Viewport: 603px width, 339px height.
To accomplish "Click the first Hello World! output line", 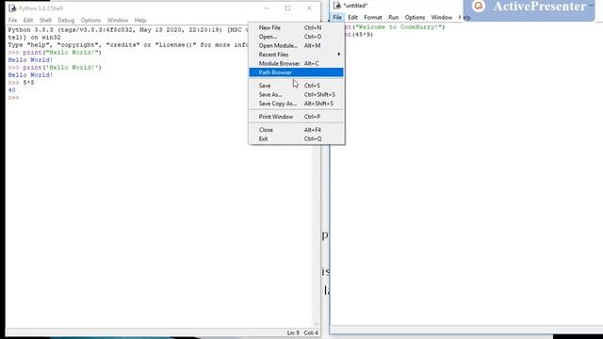I will pyautogui.click(x=30, y=60).
